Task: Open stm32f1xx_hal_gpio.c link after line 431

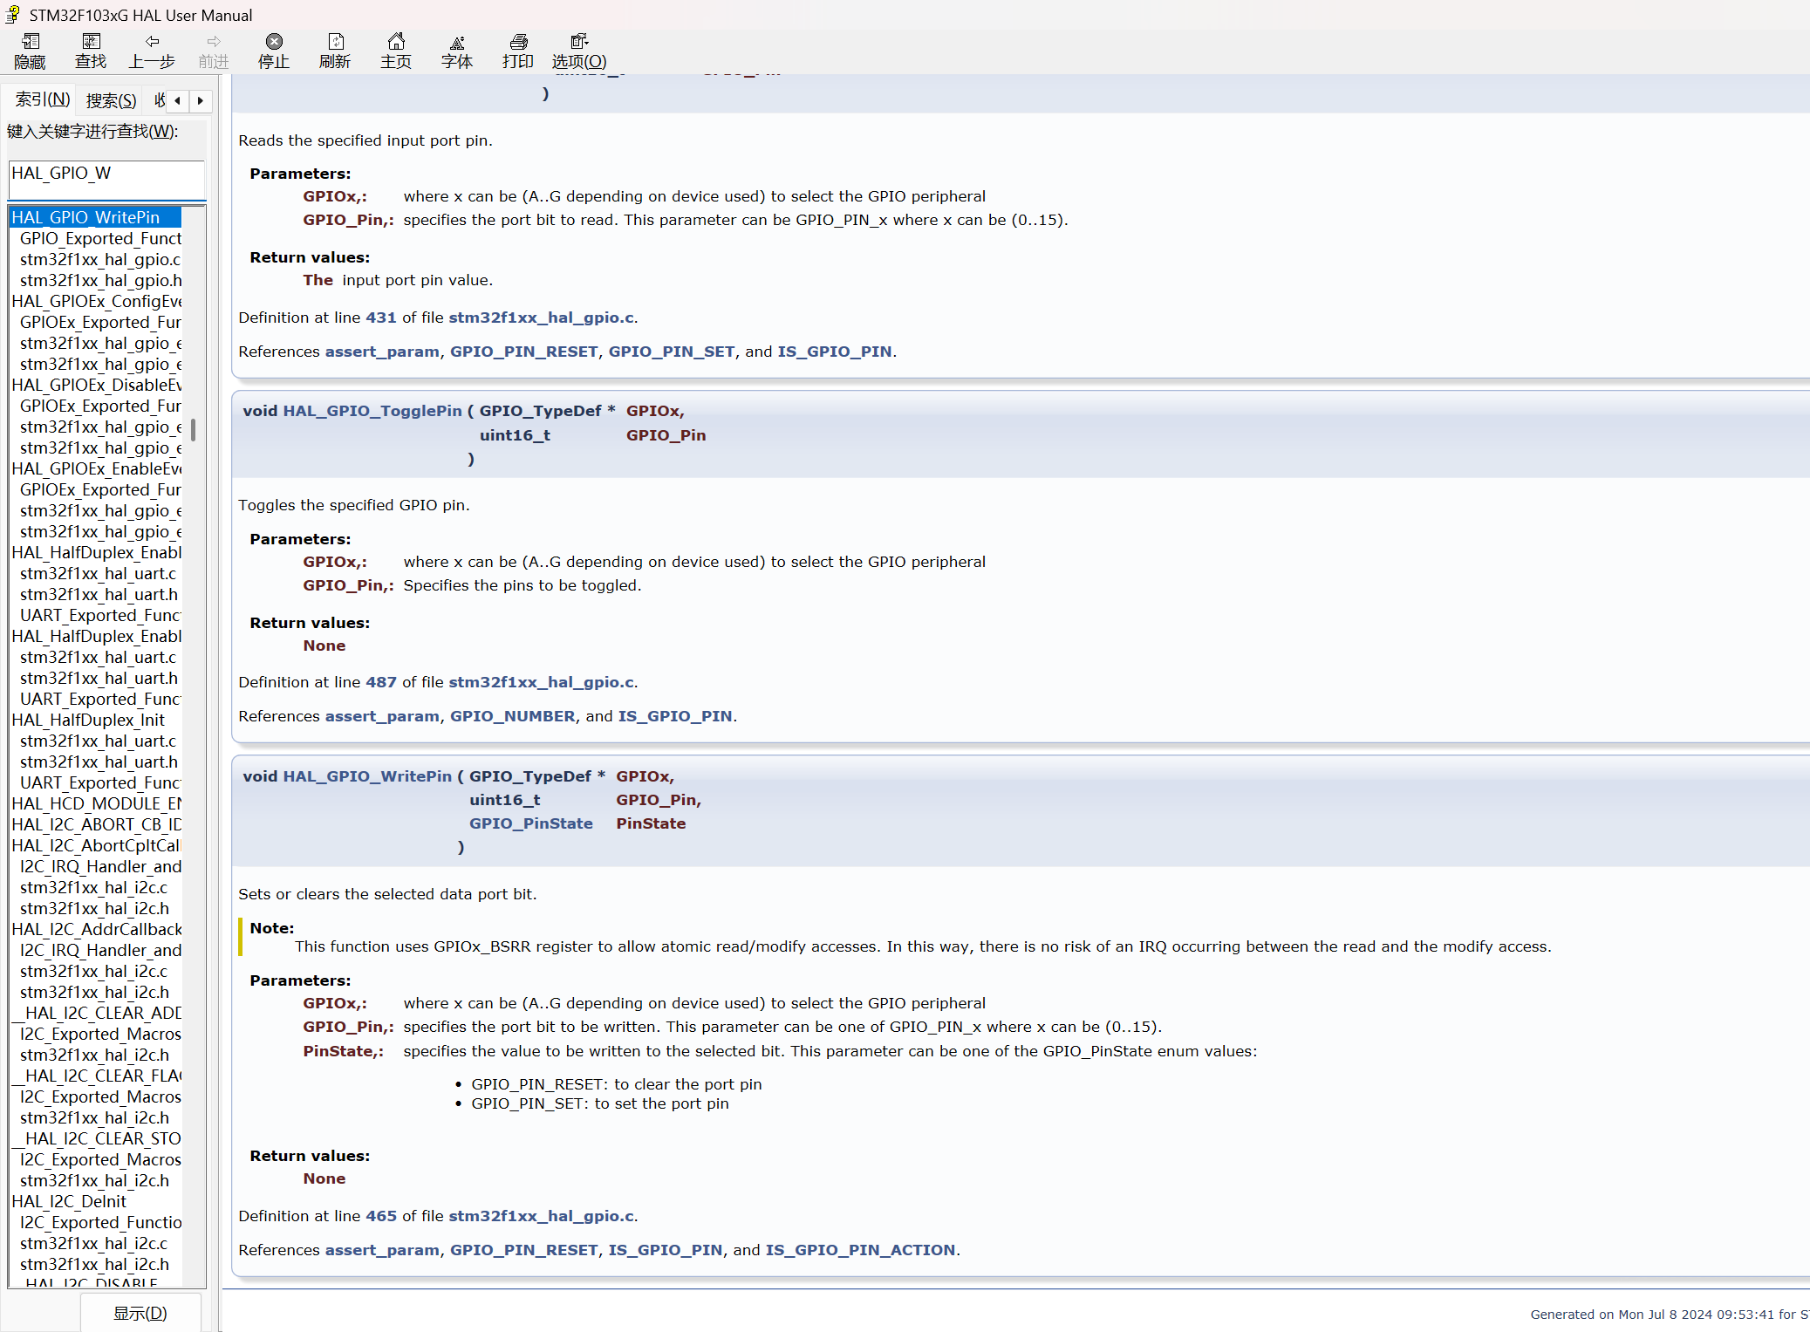Action: point(541,318)
